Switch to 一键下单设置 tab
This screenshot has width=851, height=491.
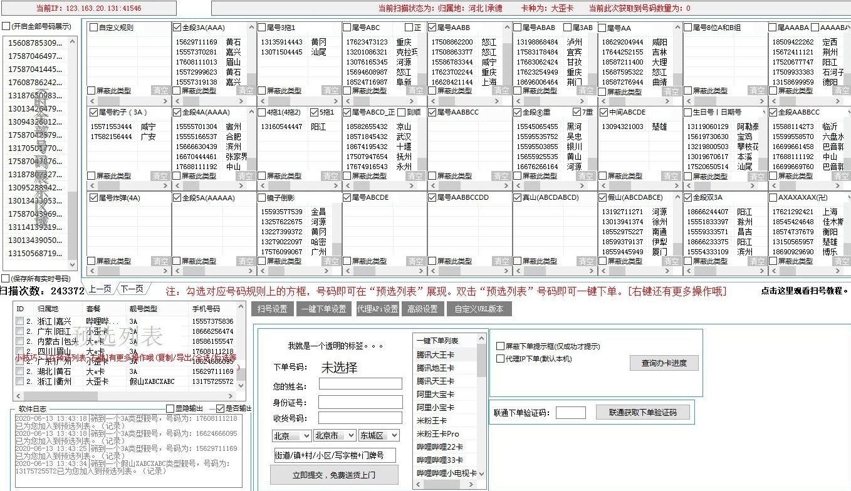point(323,309)
